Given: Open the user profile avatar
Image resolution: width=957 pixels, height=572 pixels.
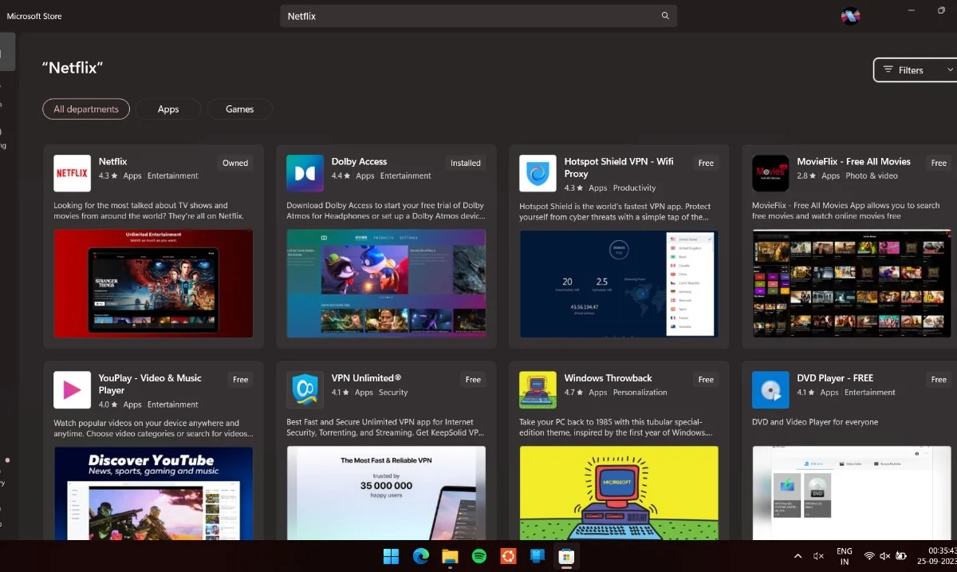Looking at the screenshot, I should pyautogui.click(x=850, y=16).
